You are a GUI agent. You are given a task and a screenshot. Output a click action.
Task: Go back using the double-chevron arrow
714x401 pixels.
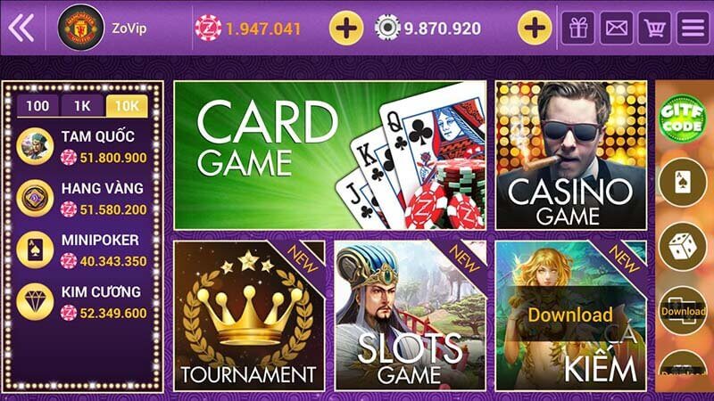pyautogui.click(x=21, y=28)
